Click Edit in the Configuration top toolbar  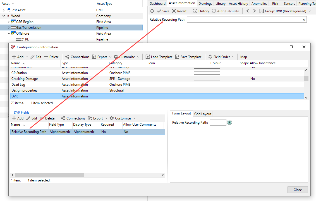point(36,57)
